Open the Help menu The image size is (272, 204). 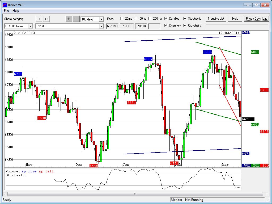(x=16, y=11)
